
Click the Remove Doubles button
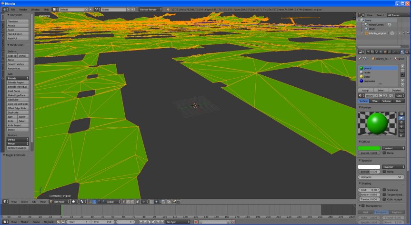[18, 148]
